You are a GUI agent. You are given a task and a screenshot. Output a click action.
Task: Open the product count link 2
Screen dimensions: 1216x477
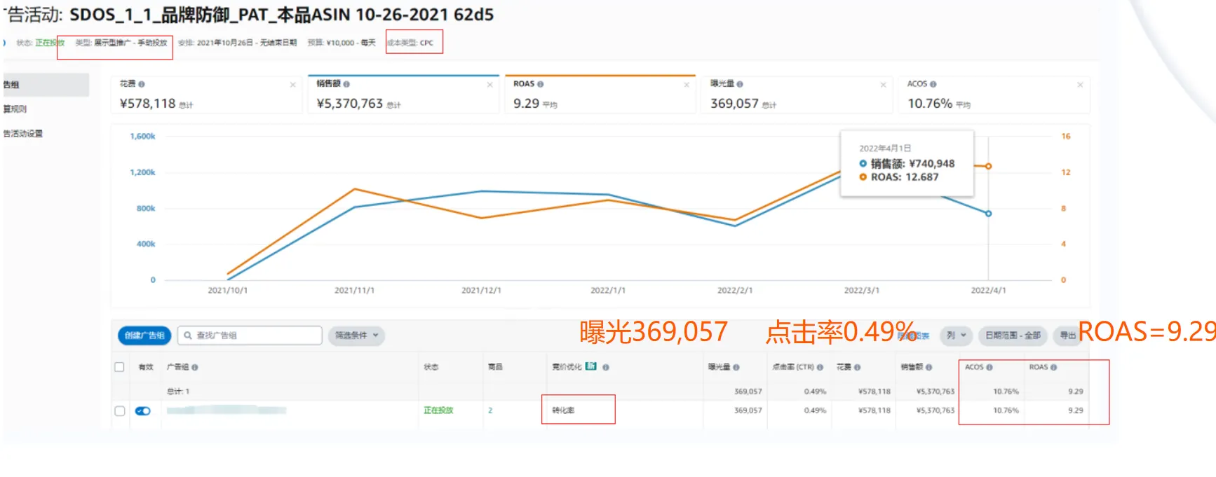490,410
